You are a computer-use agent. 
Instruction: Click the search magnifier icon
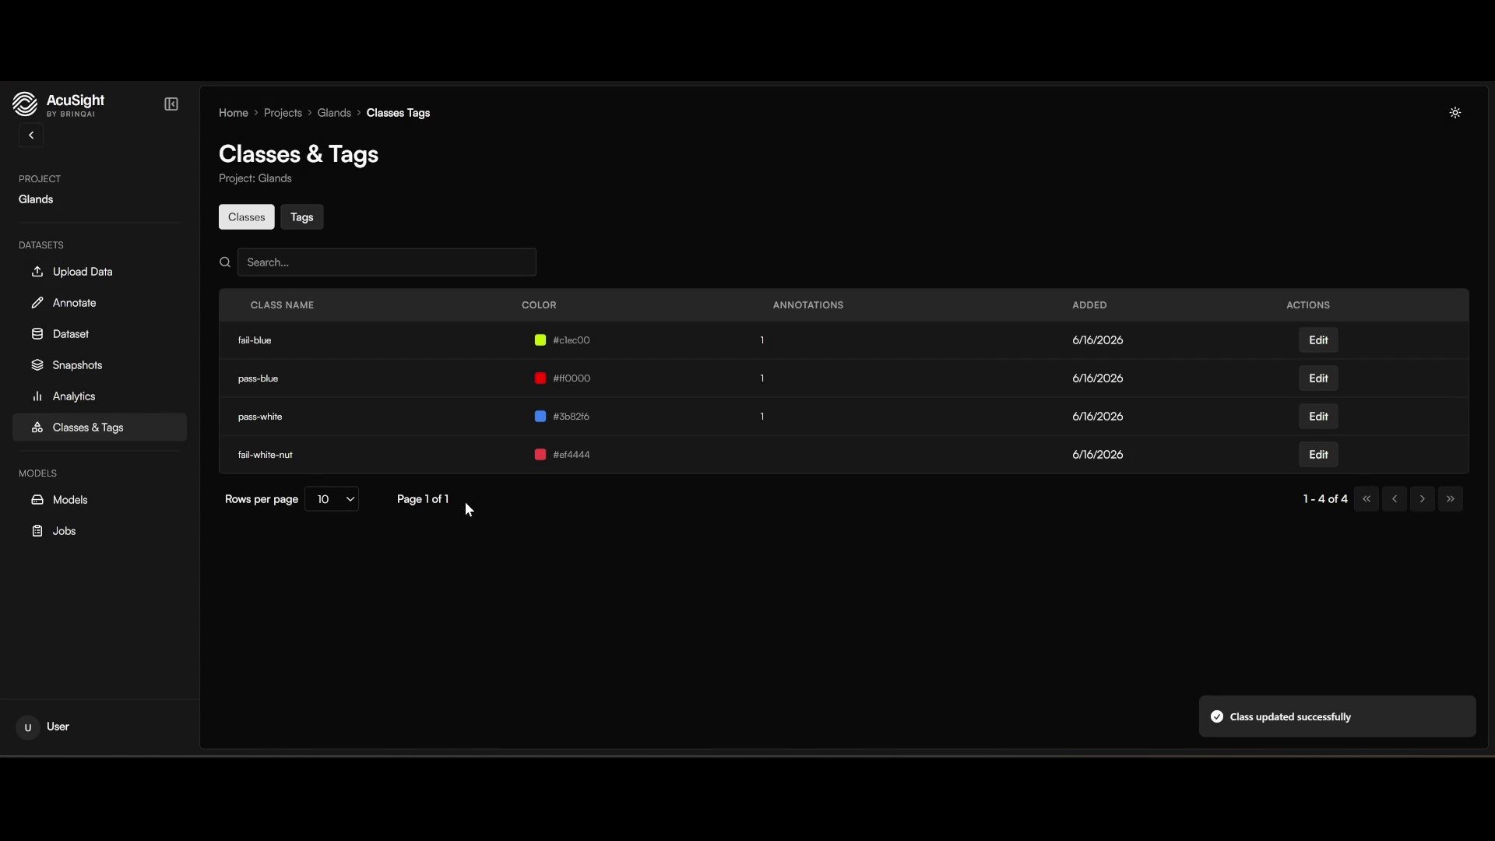pos(225,262)
